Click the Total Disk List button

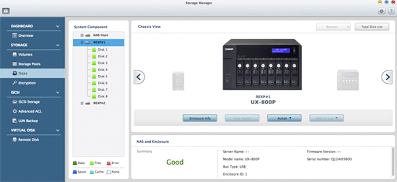tap(372, 27)
